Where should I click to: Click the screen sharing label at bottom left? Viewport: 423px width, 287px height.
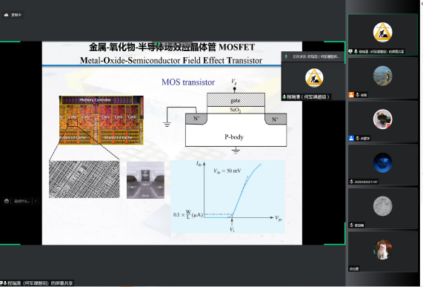pos(37,283)
